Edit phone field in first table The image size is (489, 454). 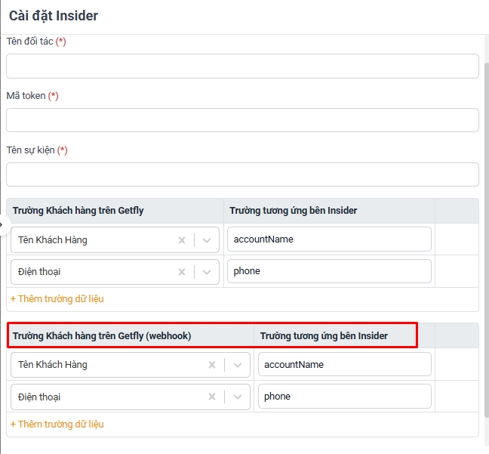pos(329,271)
